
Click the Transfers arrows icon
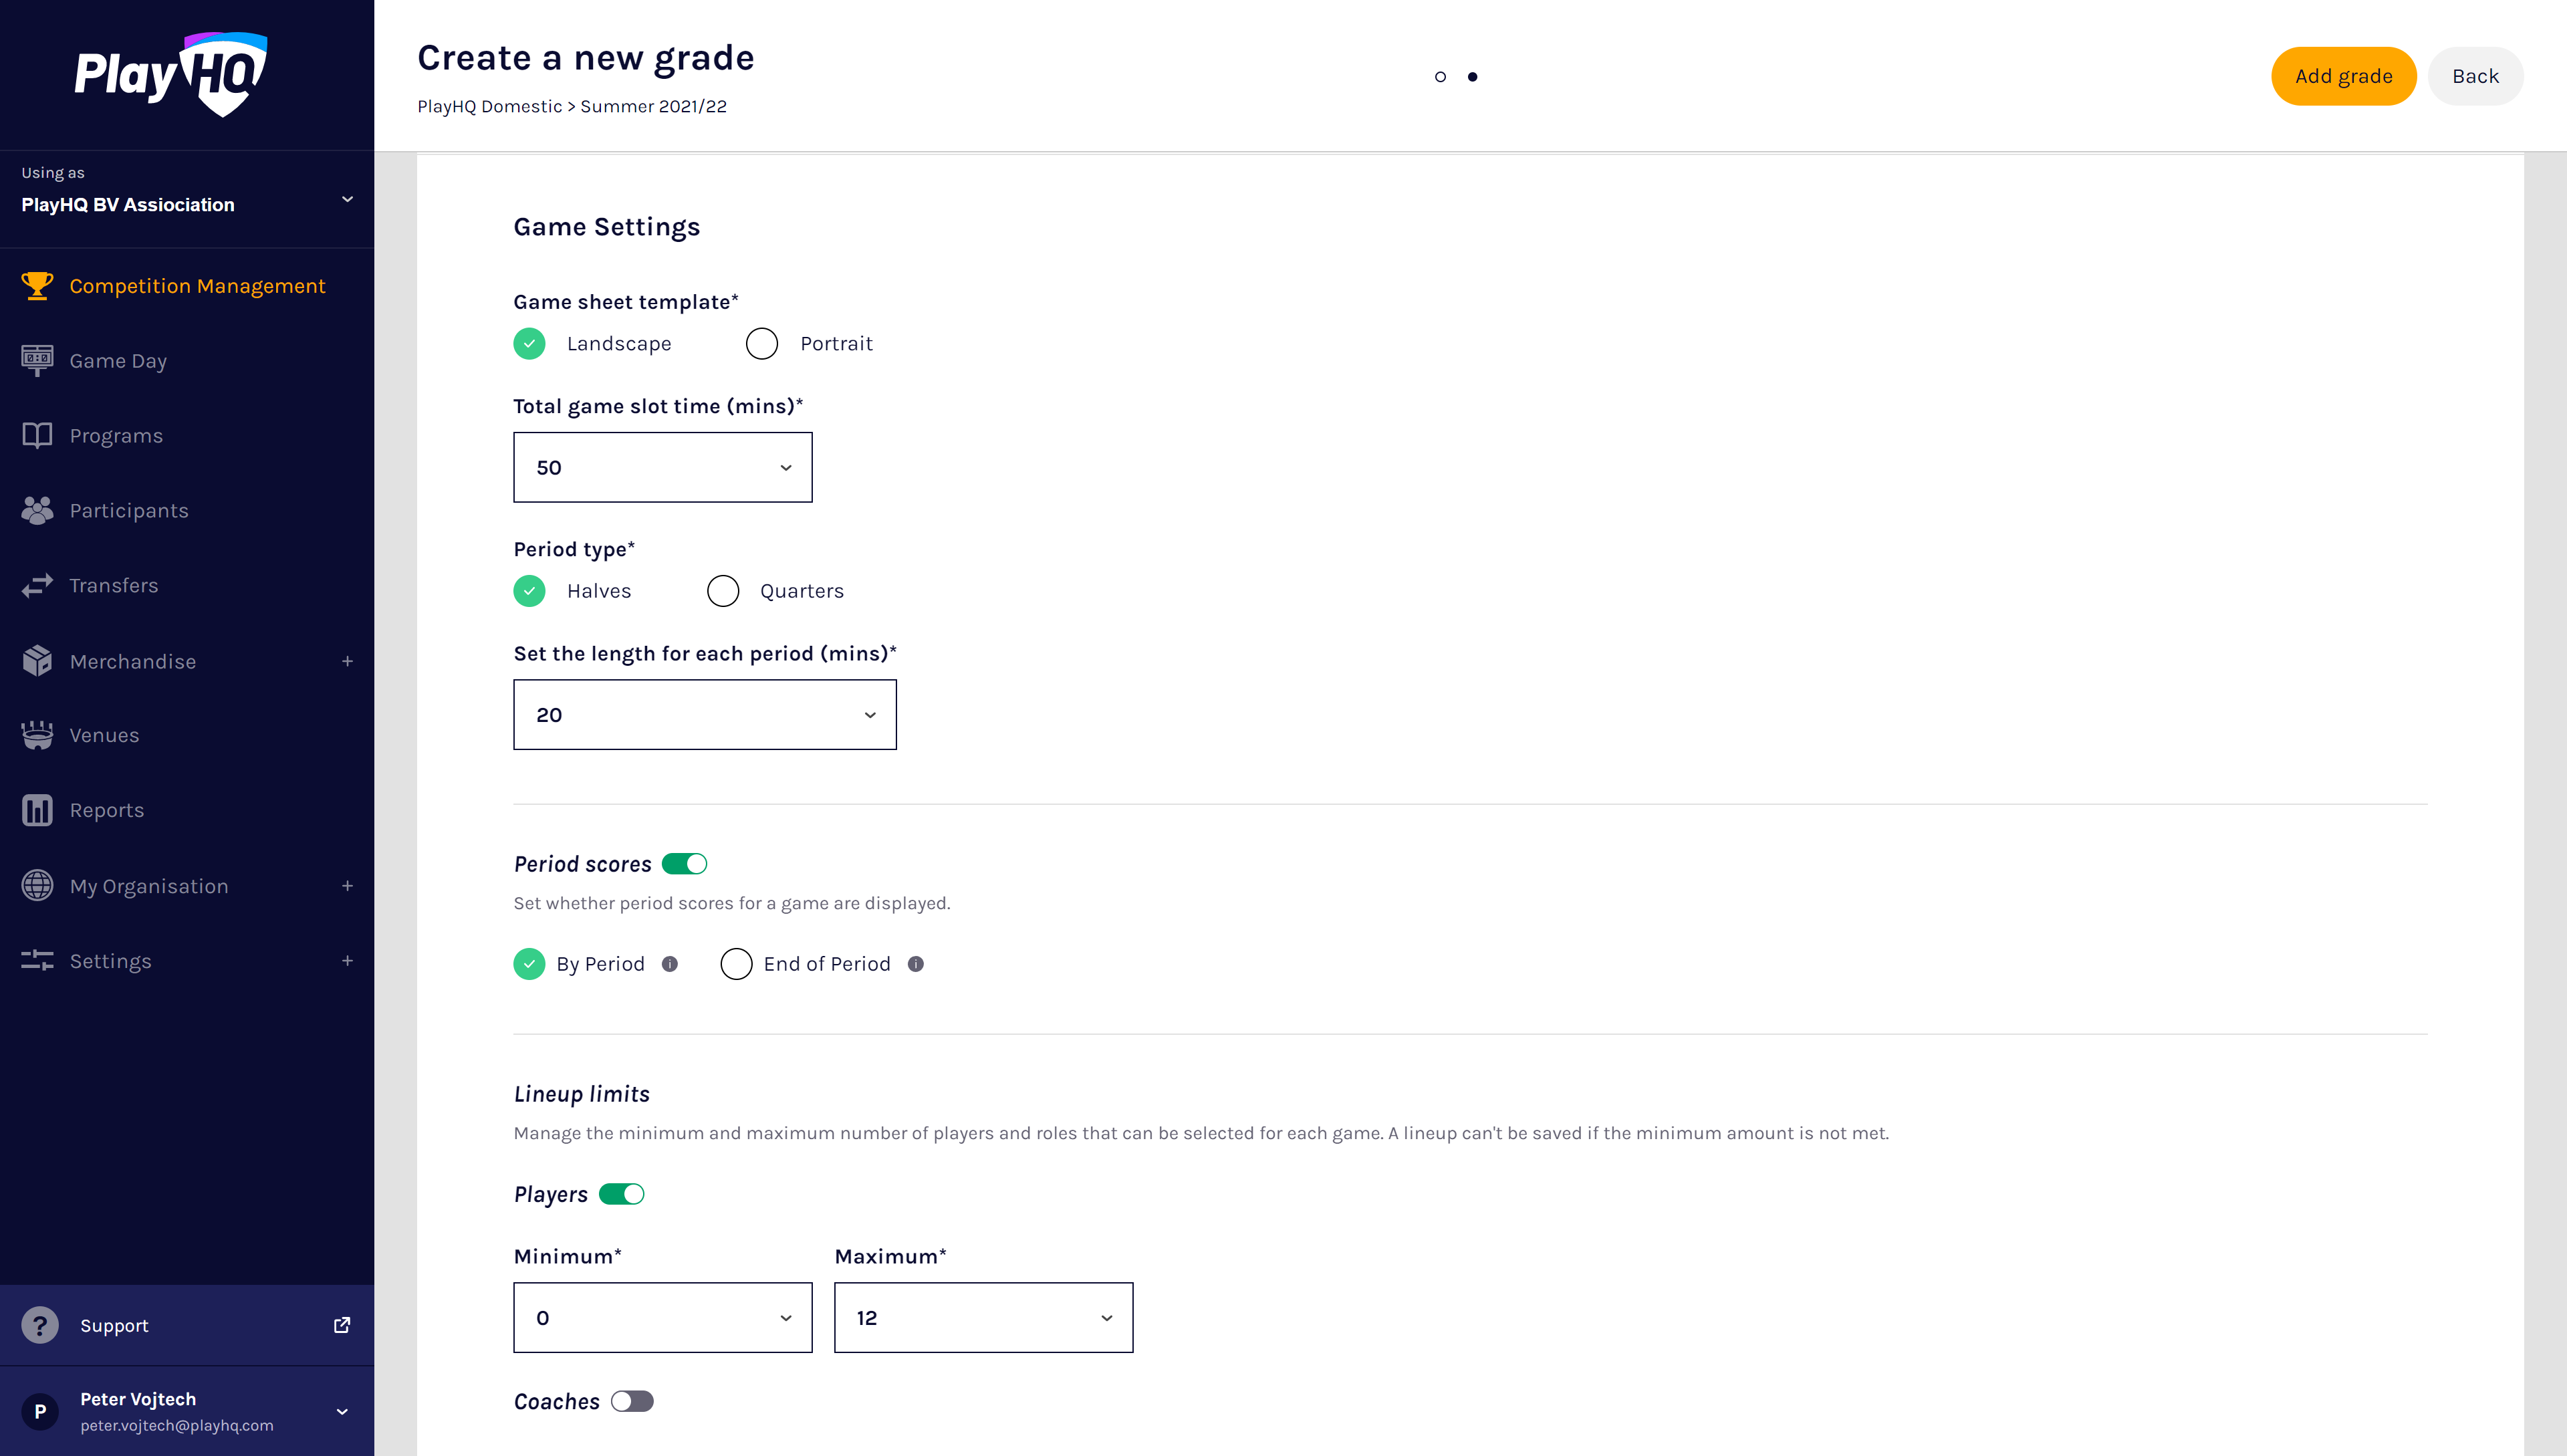(37, 585)
